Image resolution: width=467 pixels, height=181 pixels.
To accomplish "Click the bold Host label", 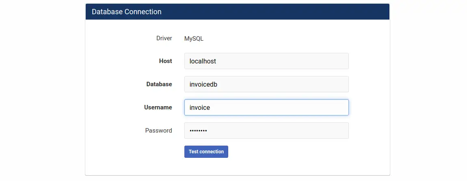I will coord(165,61).
